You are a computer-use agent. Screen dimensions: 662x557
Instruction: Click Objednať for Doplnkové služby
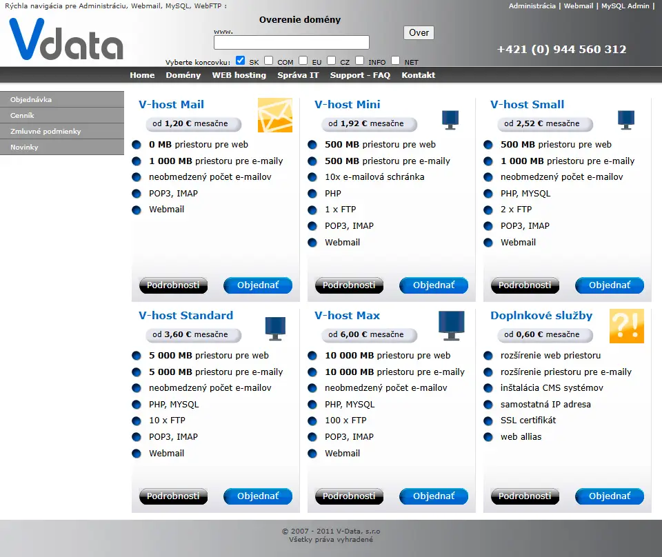pos(610,496)
